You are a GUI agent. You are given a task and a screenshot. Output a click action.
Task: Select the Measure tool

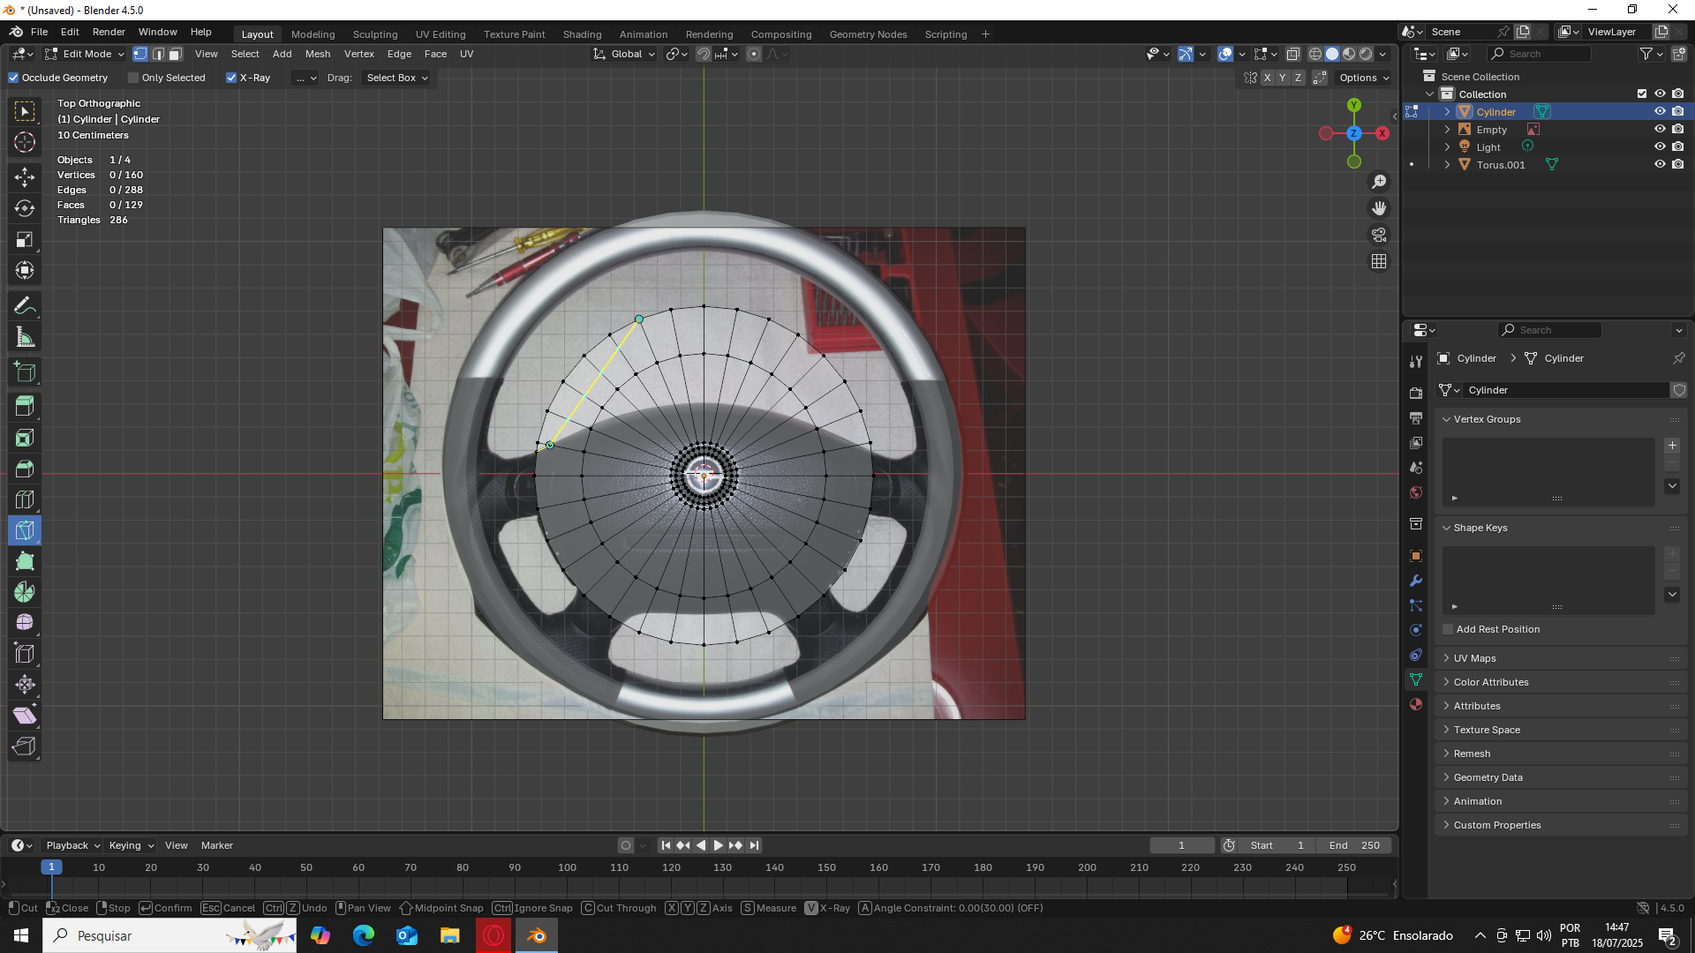pyautogui.click(x=25, y=337)
